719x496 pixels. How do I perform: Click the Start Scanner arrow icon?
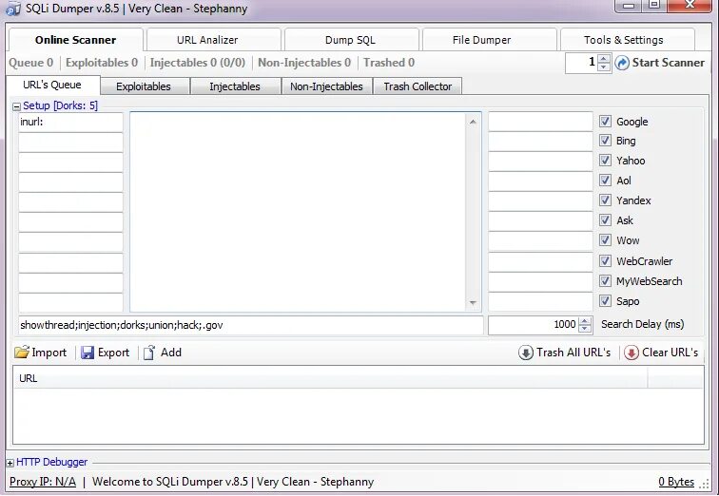pyautogui.click(x=622, y=63)
